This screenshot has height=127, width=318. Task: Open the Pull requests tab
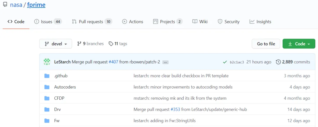point(92,21)
